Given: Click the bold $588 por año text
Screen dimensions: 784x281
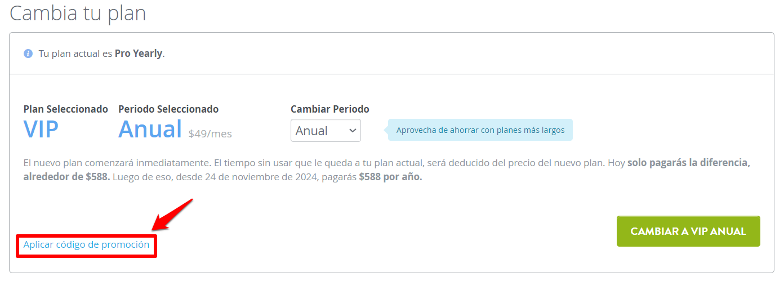Looking at the screenshot, I should click(x=390, y=177).
